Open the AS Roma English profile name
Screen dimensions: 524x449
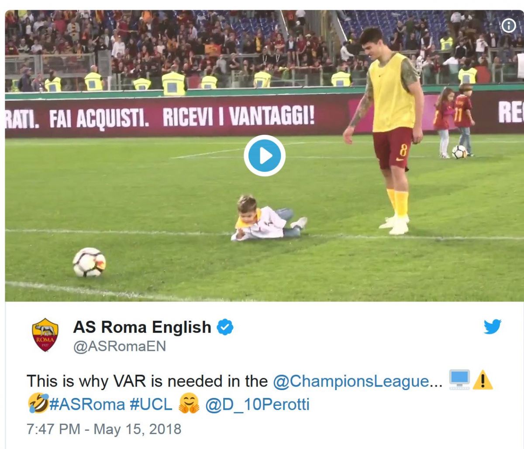tap(142, 327)
